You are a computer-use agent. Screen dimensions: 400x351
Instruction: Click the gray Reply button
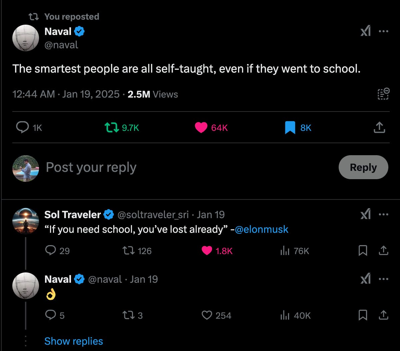pyautogui.click(x=363, y=167)
